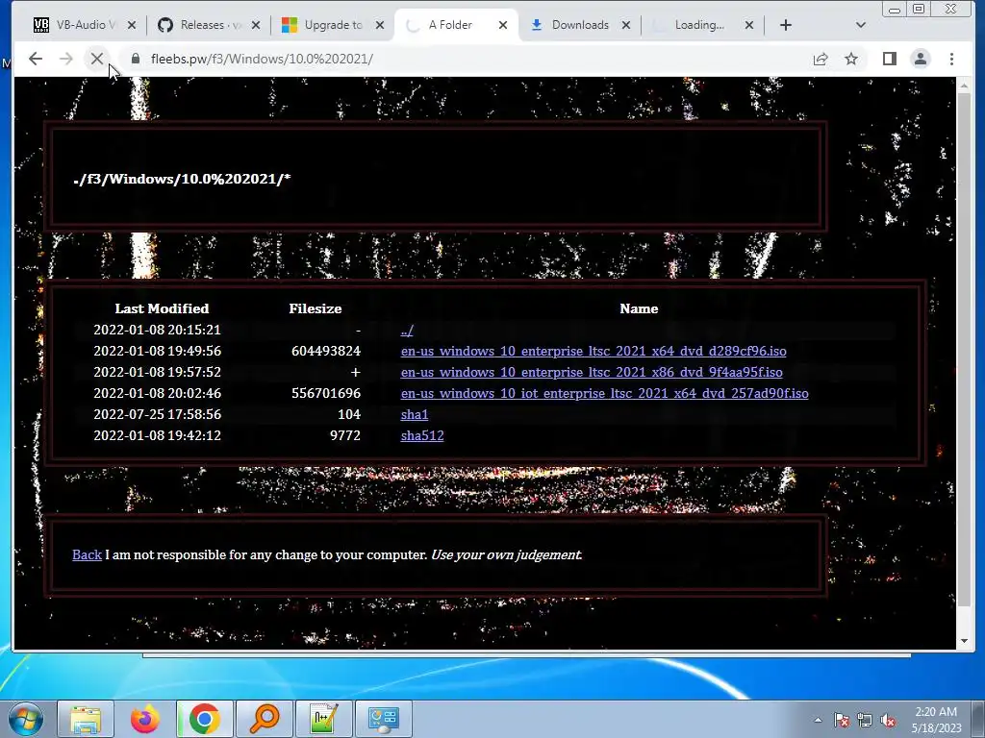Screen dimensions: 985x738
Task: Click the date 2022-01-08 19:42:12
Action: click(157, 435)
